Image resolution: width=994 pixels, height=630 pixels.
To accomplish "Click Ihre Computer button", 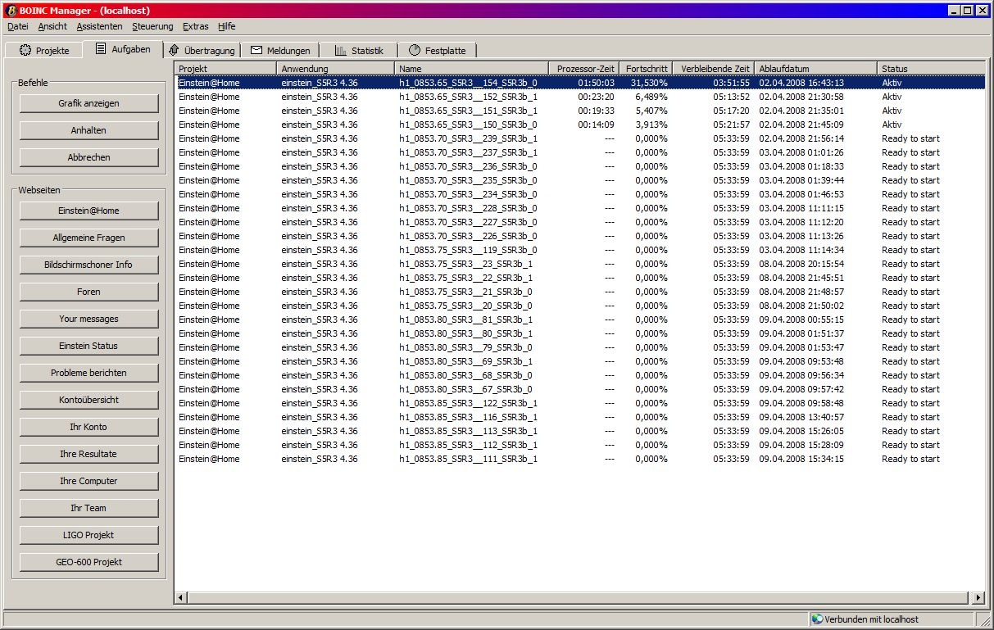I will [89, 481].
